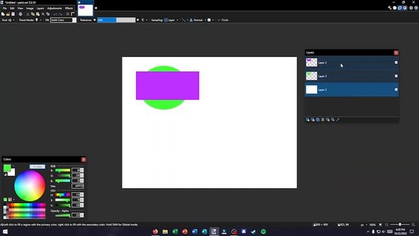Click the Less button in the Colors window
Image resolution: width=419 pixels, height=236 pixels.
point(37,167)
